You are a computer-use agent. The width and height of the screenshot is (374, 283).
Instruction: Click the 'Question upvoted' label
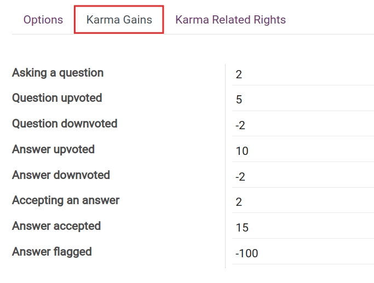pos(57,98)
